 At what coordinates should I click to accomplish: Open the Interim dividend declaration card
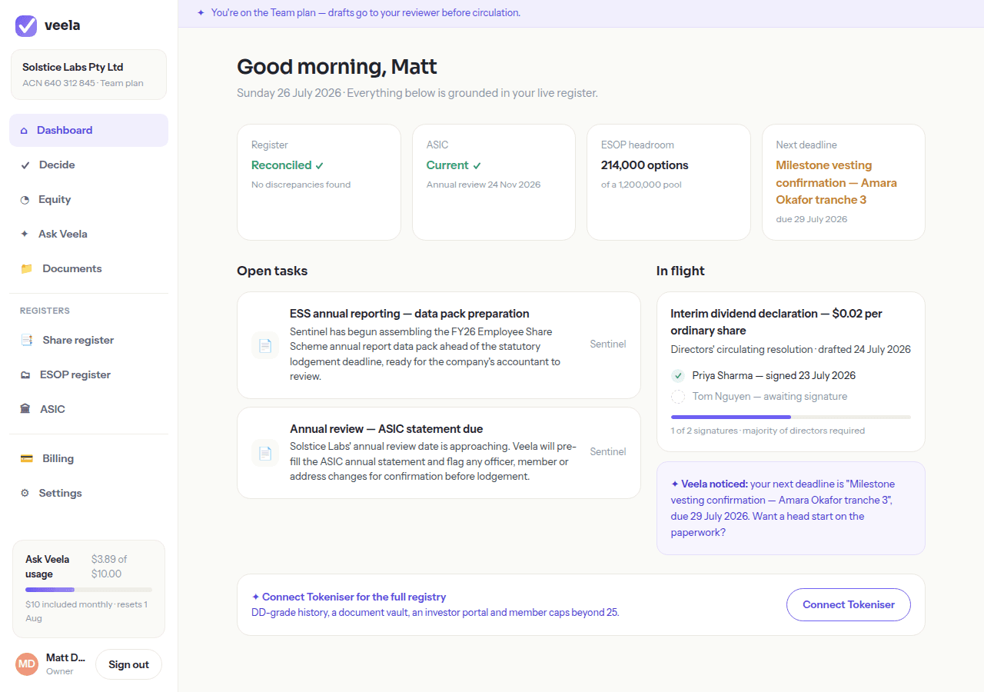[791, 371]
